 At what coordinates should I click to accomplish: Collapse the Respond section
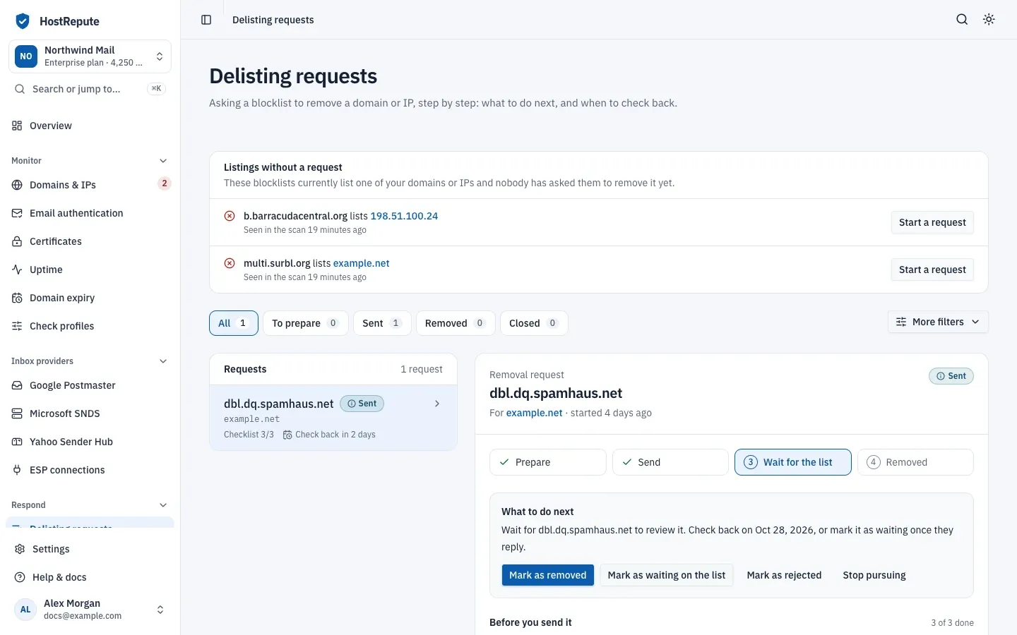163,505
